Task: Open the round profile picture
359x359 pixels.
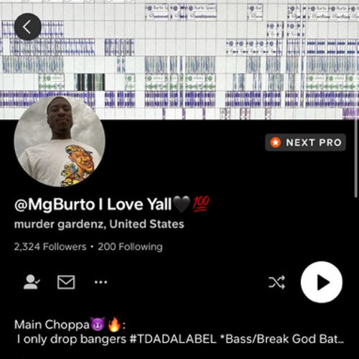Action: pyautogui.click(x=60, y=141)
